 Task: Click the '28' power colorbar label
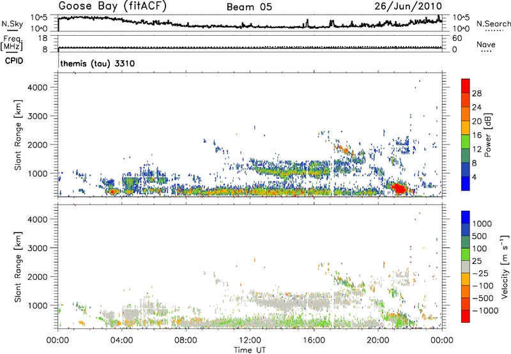click(x=477, y=93)
